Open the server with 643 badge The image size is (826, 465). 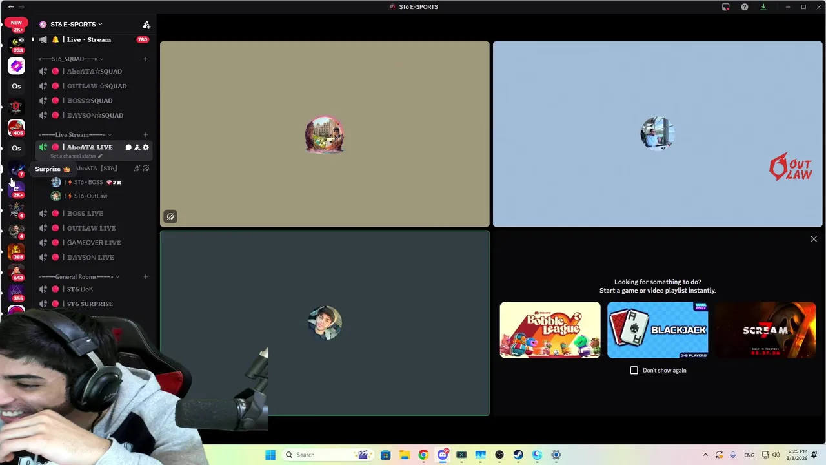click(16, 271)
